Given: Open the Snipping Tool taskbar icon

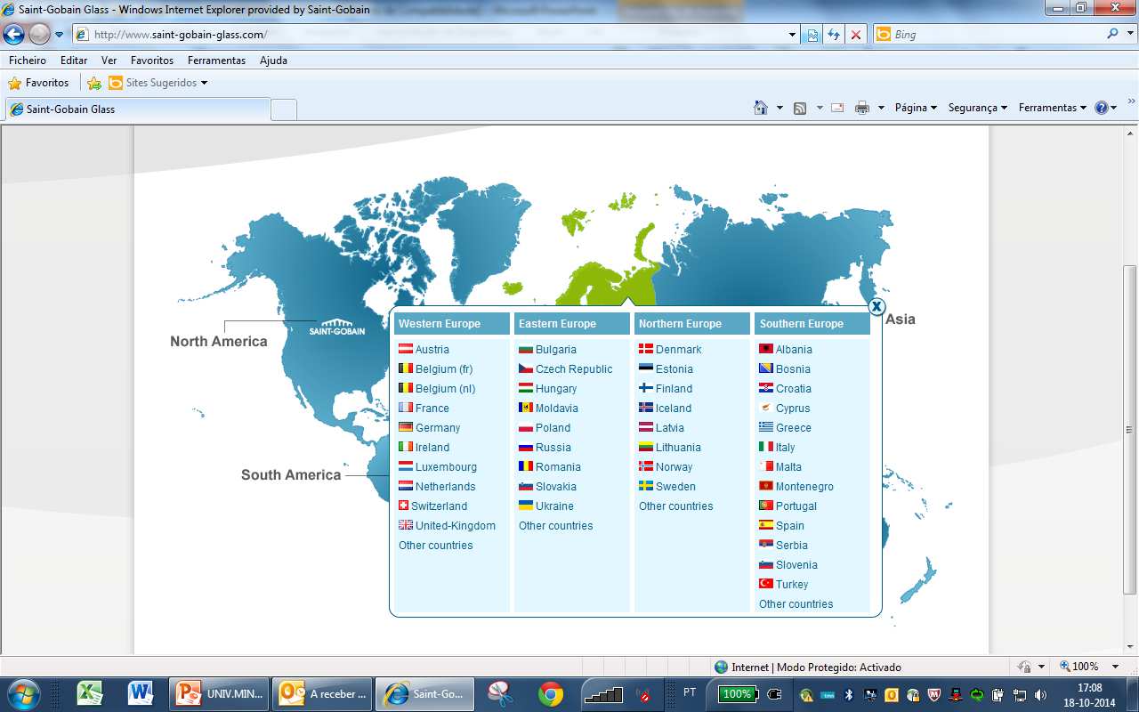Looking at the screenshot, I should click(500, 693).
